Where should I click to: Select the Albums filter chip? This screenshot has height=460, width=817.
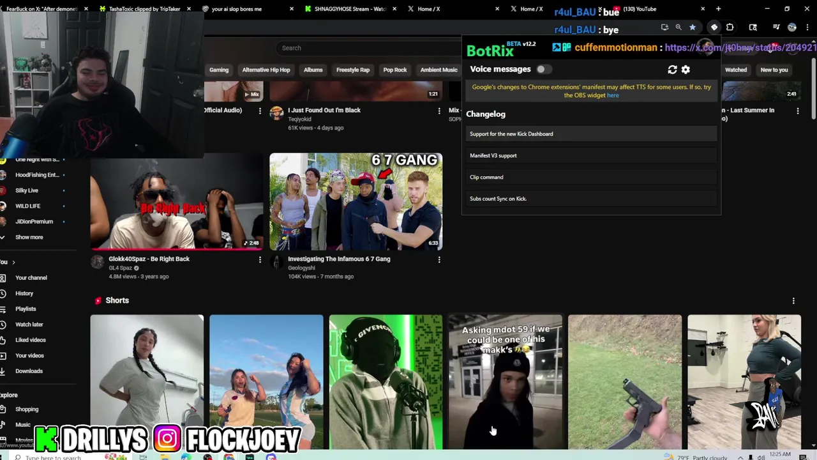coord(313,70)
